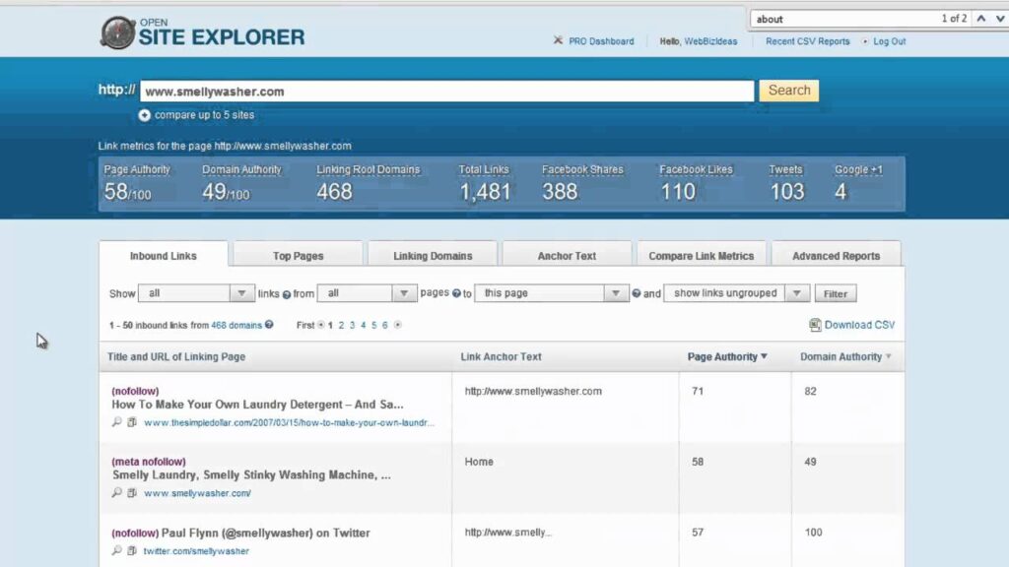Click the Linking Root Domains metric label

point(369,169)
